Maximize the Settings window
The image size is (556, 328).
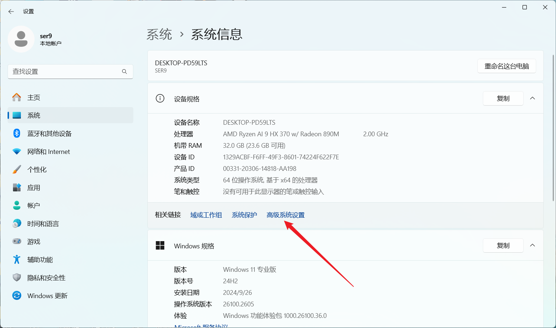[525, 7]
